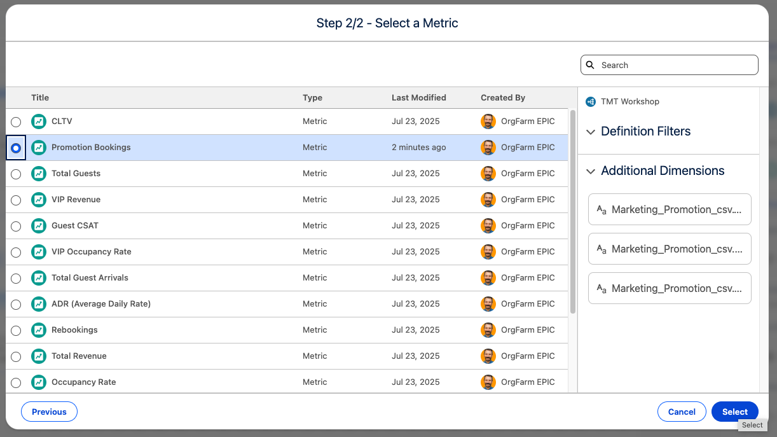This screenshot has width=777, height=437.
Task: Sort by the Last Modified column header
Action: (x=418, y=98)
